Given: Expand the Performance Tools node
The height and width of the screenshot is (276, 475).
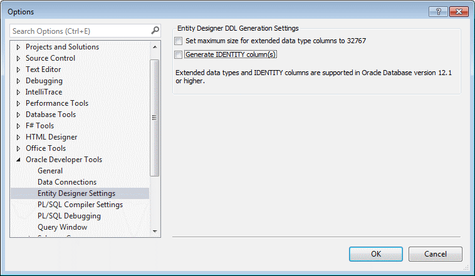Looking at the screenshot, I should pyautogui.click(x=18, y=103).
